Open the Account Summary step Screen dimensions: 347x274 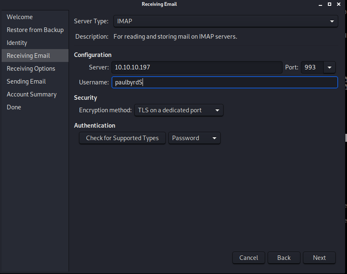coord(32,94)
